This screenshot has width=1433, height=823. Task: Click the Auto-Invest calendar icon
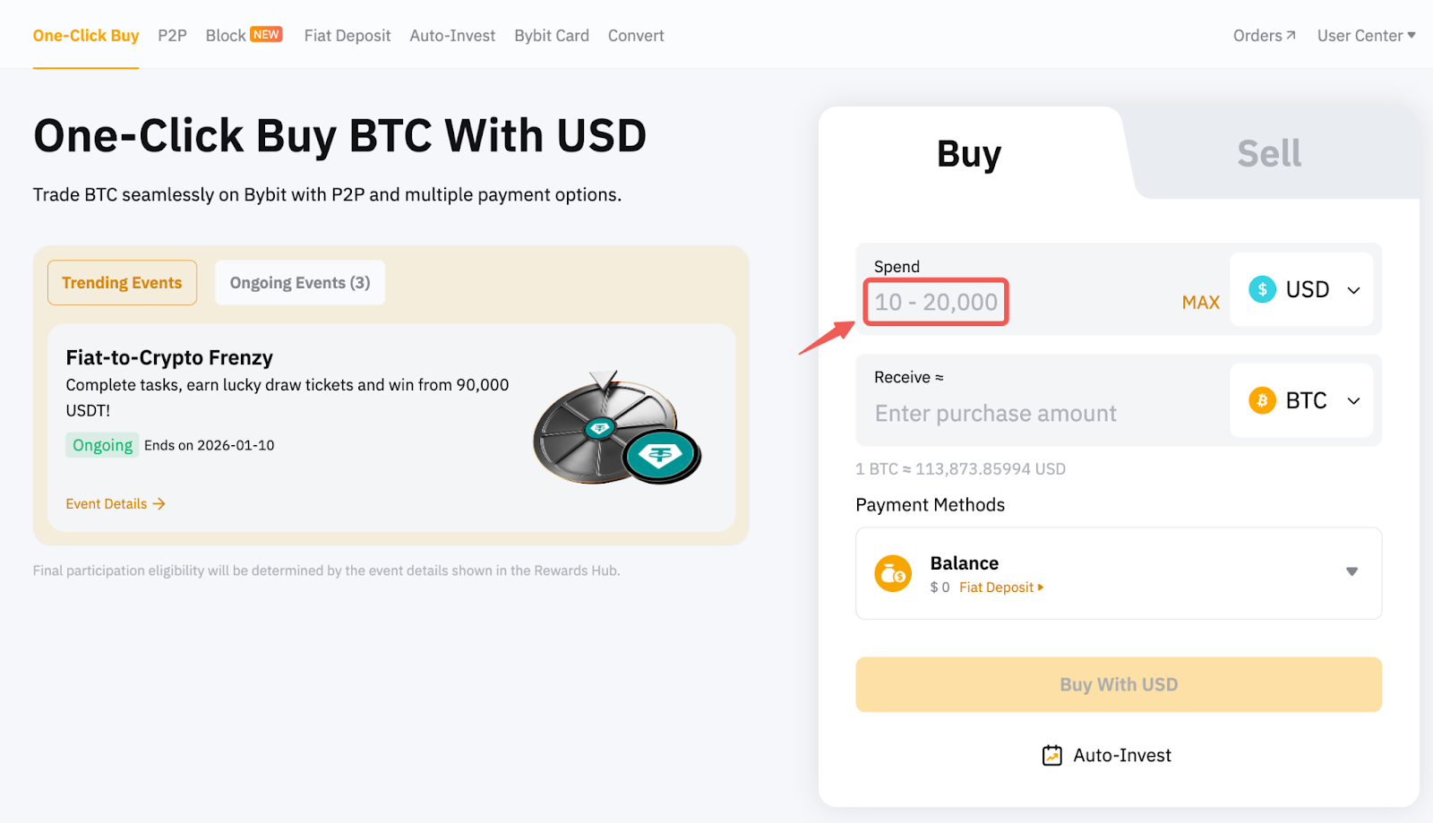click(1052, 756)
